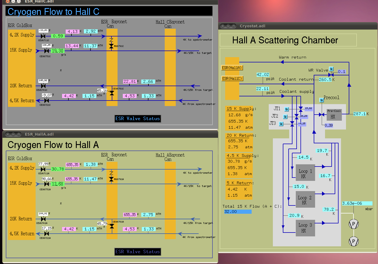
Task: Click the 287.1 K Pre-Cool outlet temperature
Action: (x=360, y=114)
